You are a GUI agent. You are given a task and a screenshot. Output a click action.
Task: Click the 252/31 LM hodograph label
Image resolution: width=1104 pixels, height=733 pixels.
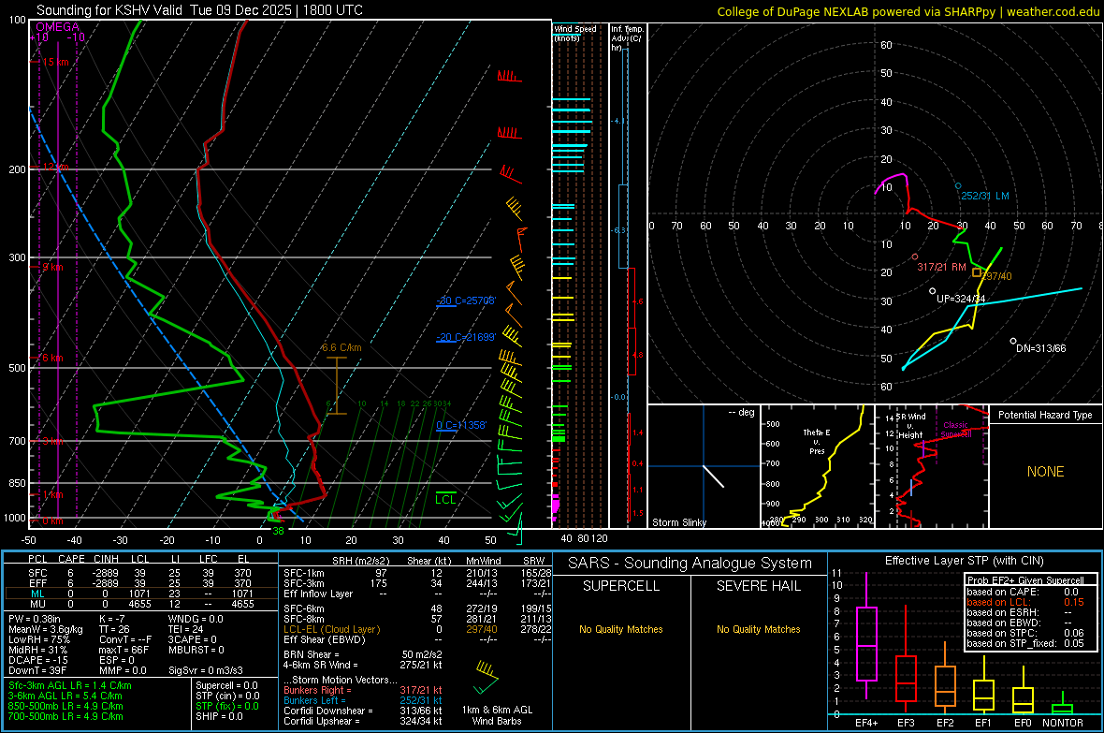[x=985, y=196]
